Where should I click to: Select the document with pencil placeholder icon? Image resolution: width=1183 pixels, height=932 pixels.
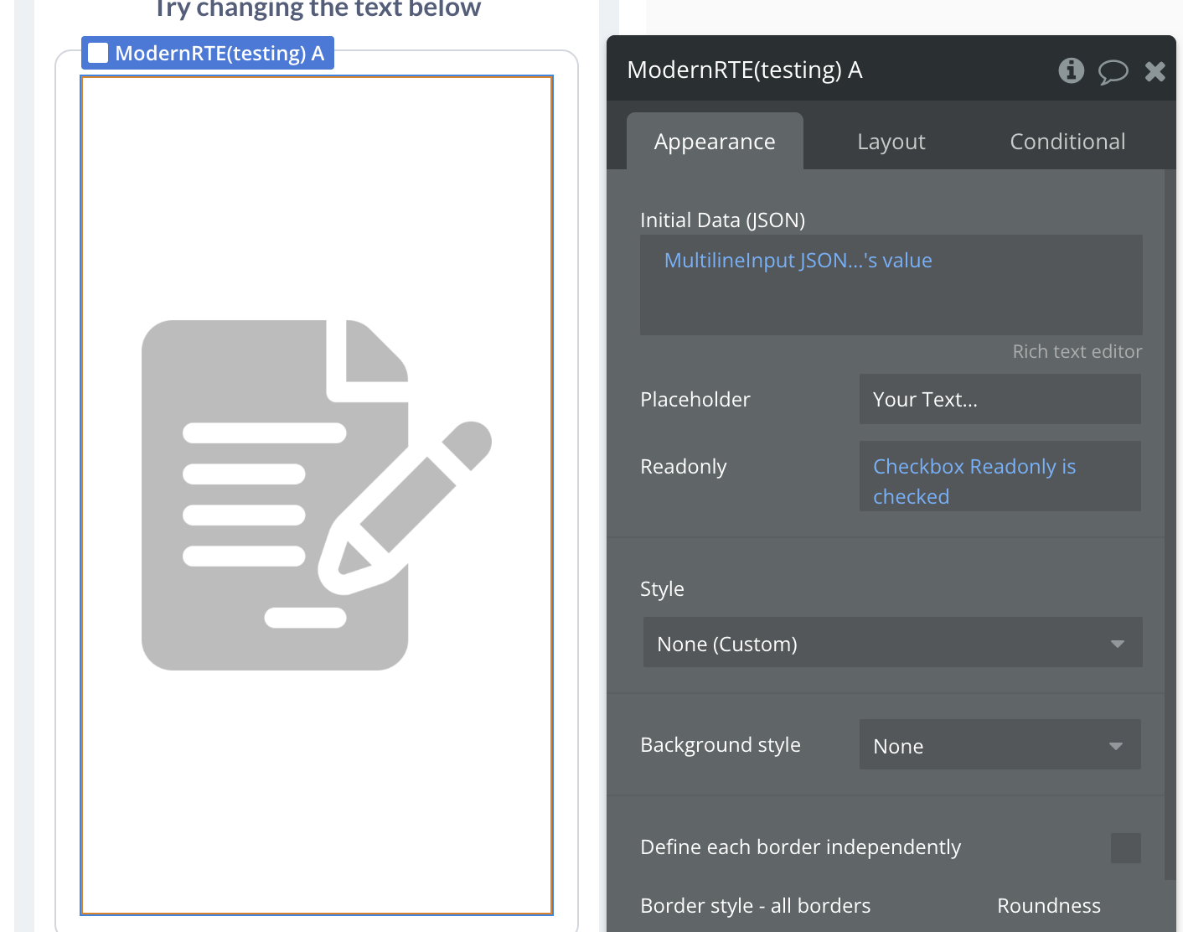click(x=316, y=494)
